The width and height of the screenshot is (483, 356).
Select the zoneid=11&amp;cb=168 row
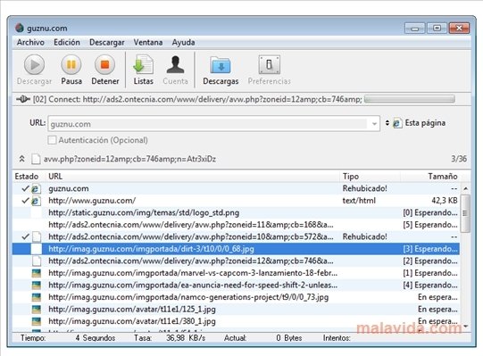237,225
